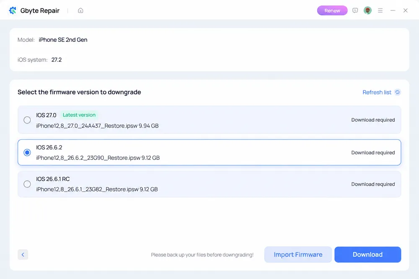Click the IOS 26.6.1 RC version label
Screen dimensions: 419x279
tap(53, 179)
